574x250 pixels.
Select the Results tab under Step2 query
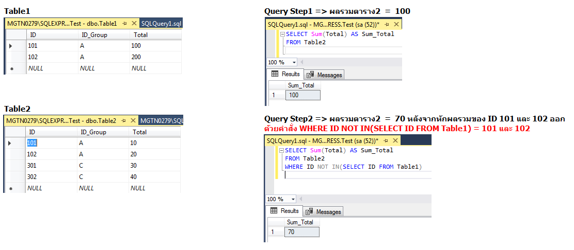pyautogui.click(x=284, y=211)
